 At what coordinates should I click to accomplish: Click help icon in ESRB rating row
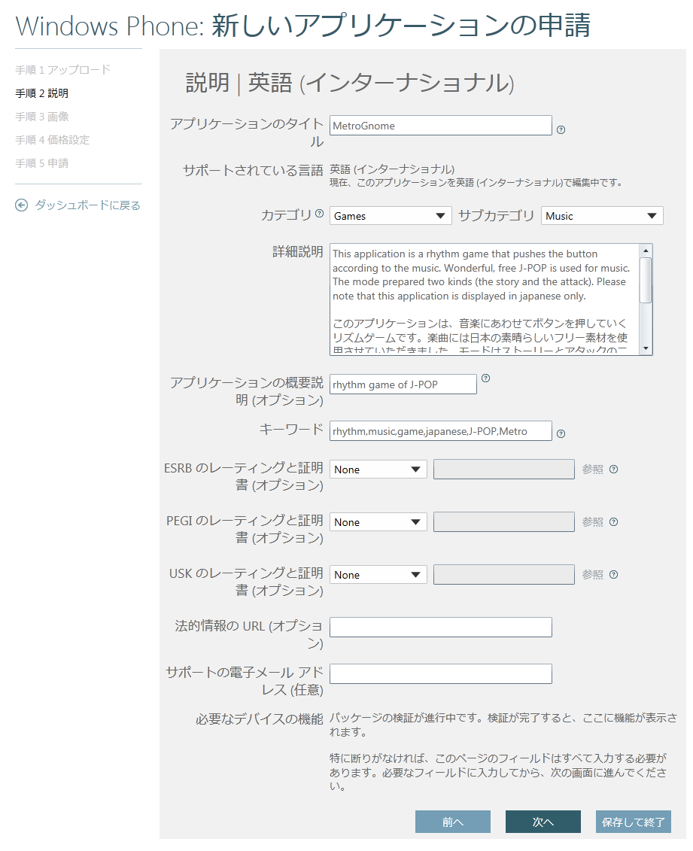point(614,469)
